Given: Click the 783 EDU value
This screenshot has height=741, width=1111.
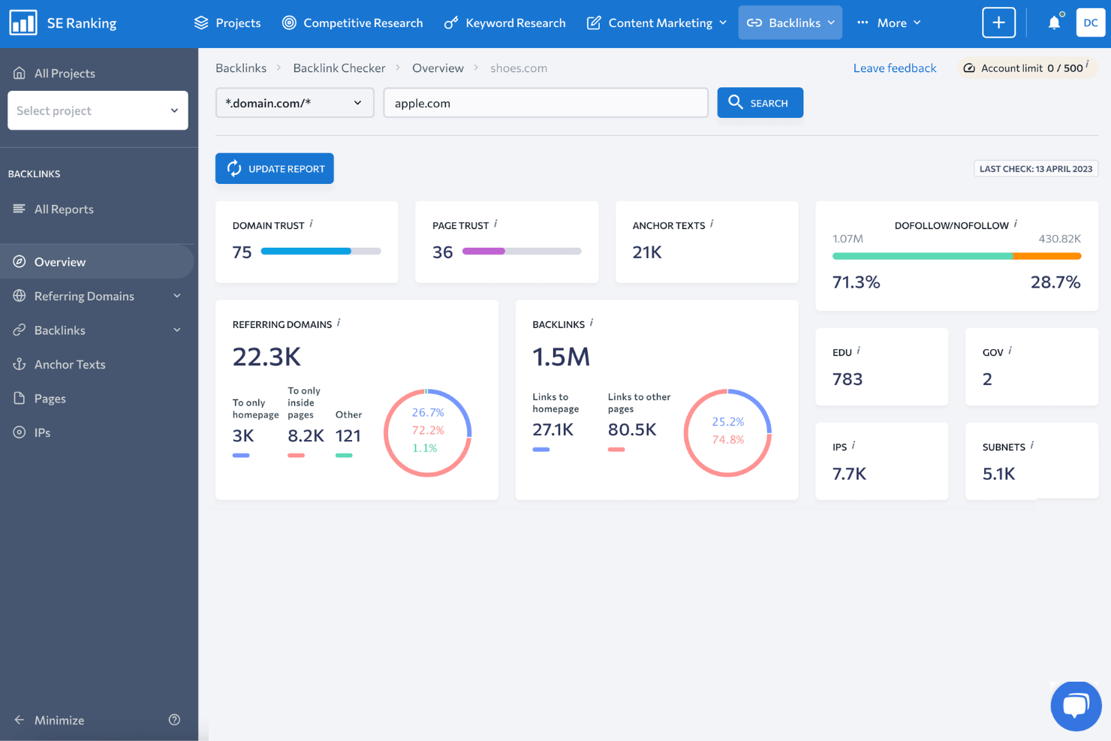Looking at the screenshot, I should (848, 379).
